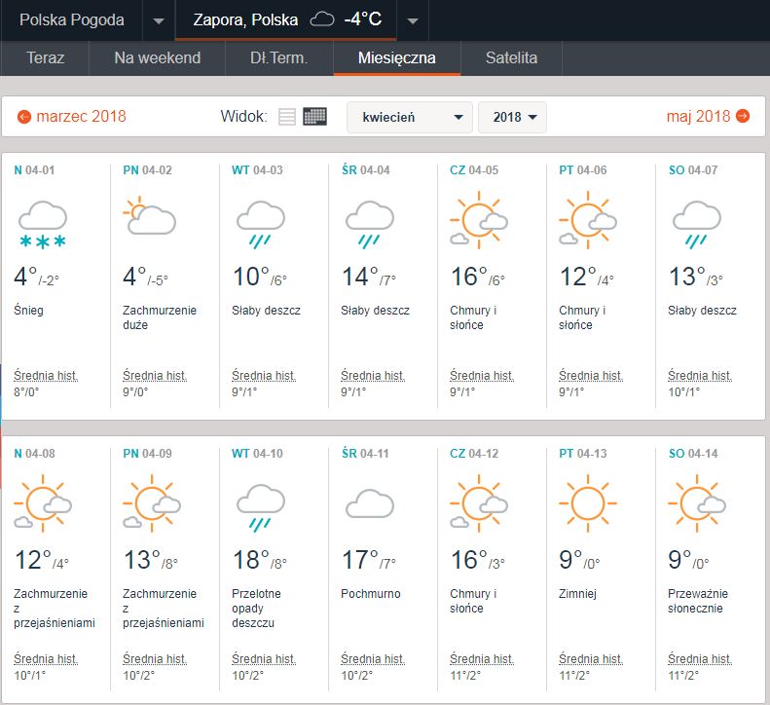Expand the Polska Pogoda dropdown arrow
770x705 pixels.
159,20
